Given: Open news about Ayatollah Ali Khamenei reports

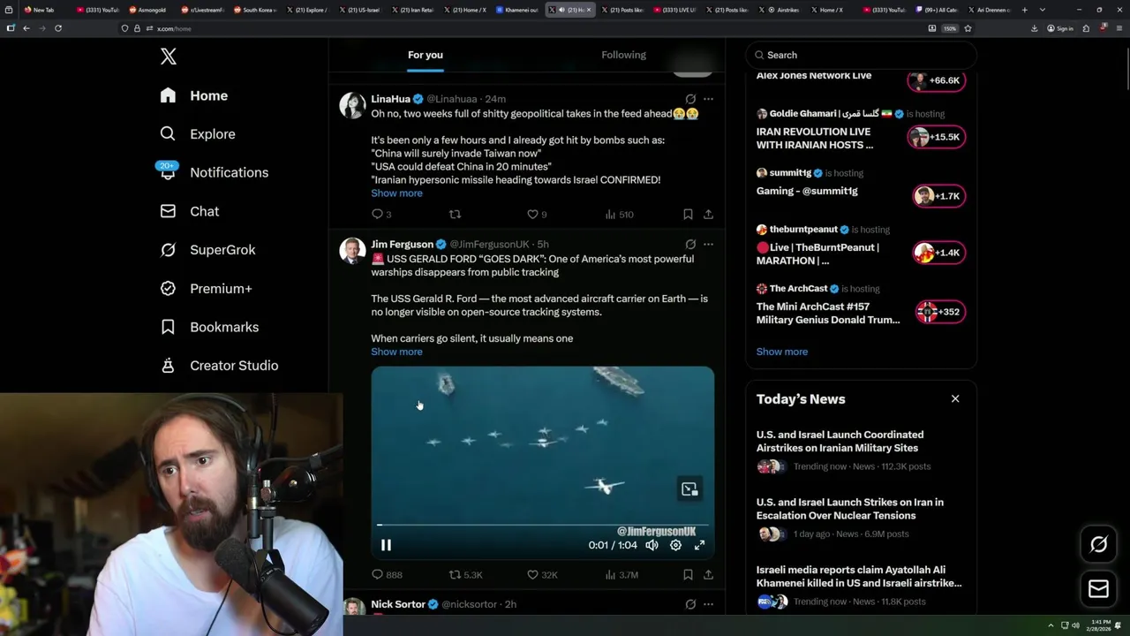Looking at the screenshot, I should 861,586.
